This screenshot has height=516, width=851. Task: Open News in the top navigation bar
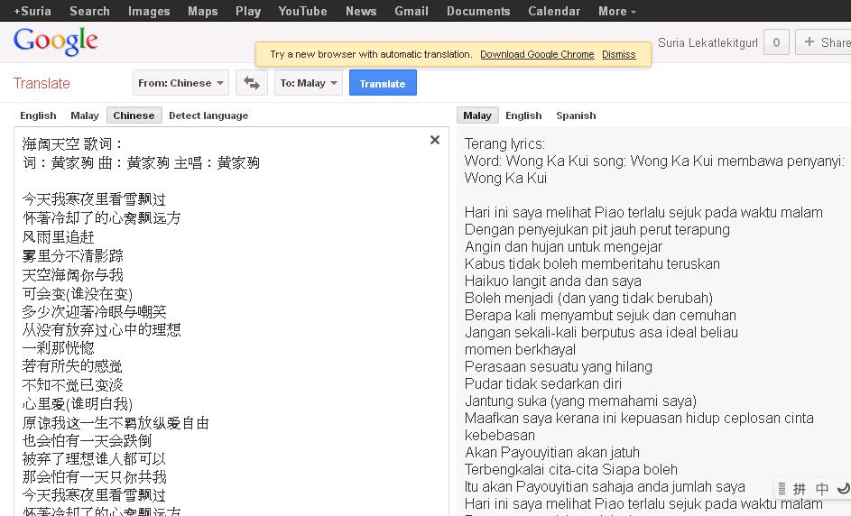coord(361,11)
